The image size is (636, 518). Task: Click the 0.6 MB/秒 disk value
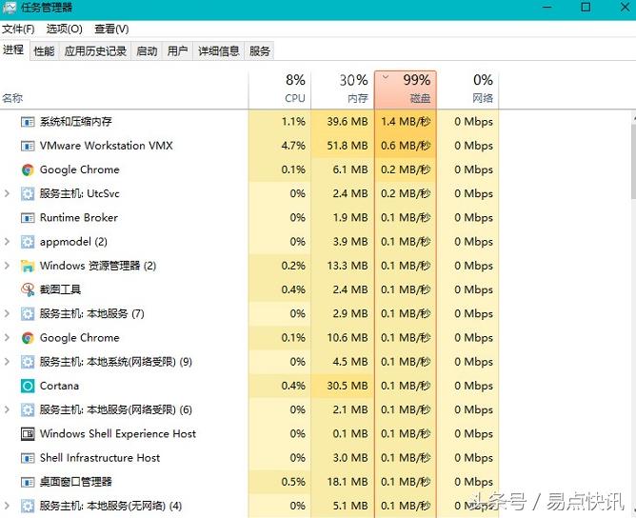406,146
